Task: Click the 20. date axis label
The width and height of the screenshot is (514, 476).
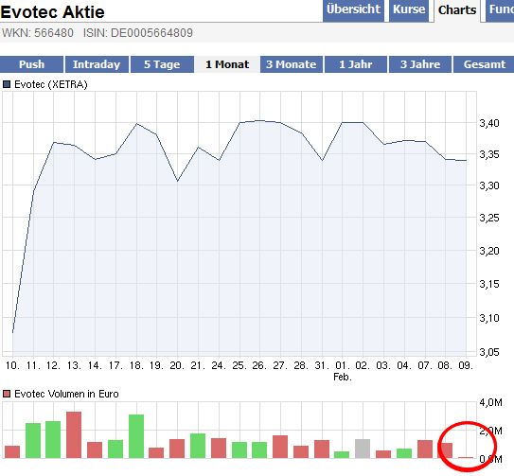Action: 177,365
